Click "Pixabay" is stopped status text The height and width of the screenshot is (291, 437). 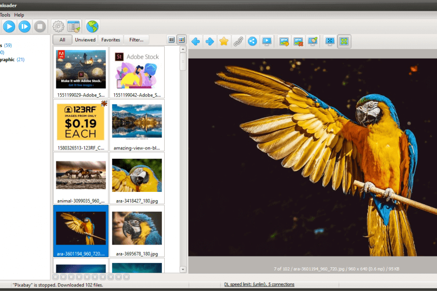pyautogui.click(x=58, y=285)
